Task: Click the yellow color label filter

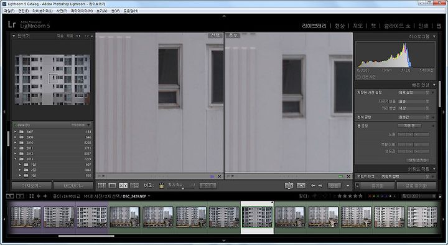Action: (374, 196)
